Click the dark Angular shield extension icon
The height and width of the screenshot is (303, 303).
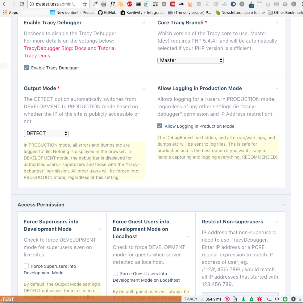coord(164,4)
